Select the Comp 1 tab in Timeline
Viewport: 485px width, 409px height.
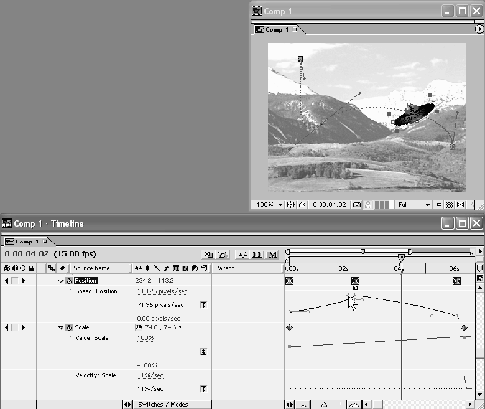pos(24,241)
